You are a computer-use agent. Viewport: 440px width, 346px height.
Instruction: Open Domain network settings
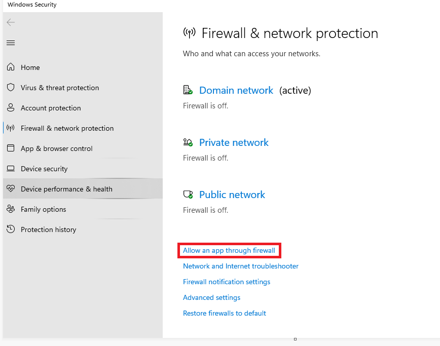click(x=236, y=90)
